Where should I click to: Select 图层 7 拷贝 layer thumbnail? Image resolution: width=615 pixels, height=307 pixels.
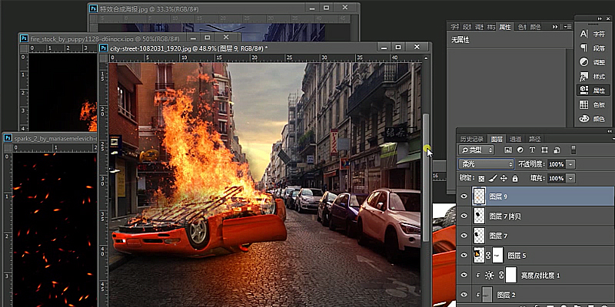pos(479,216)
